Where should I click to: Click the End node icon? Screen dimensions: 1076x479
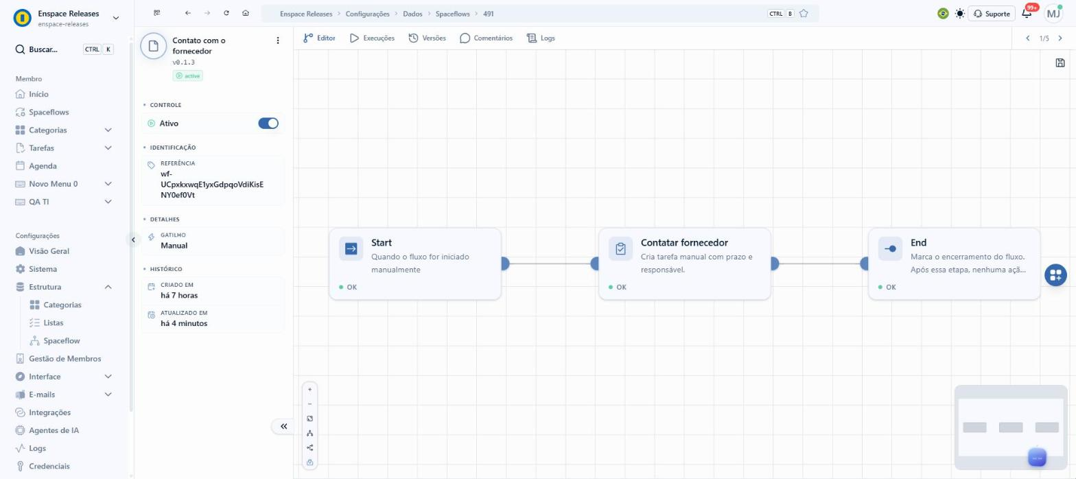[x=891, y=248]
